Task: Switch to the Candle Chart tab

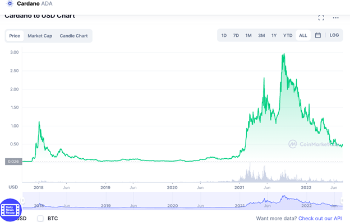Action: tap(73, 36)
